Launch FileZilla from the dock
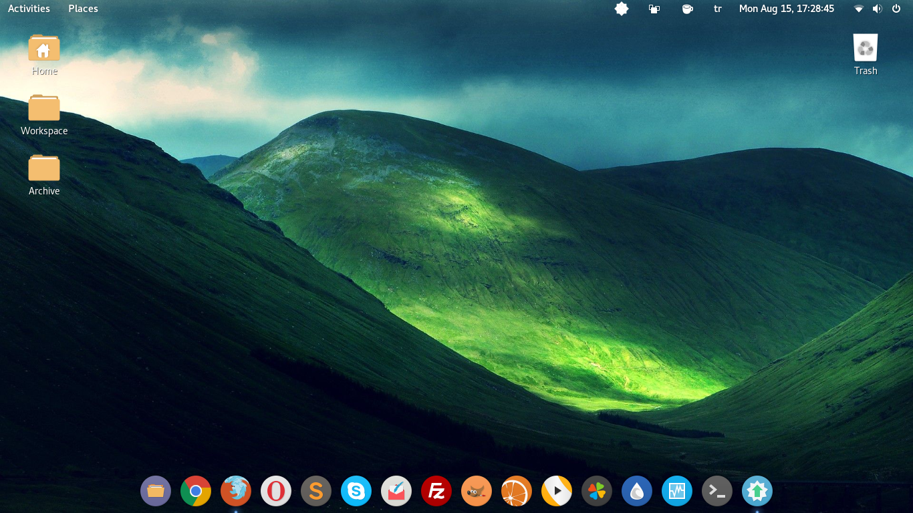Screen dimensions: 913x513 (436, 491)
